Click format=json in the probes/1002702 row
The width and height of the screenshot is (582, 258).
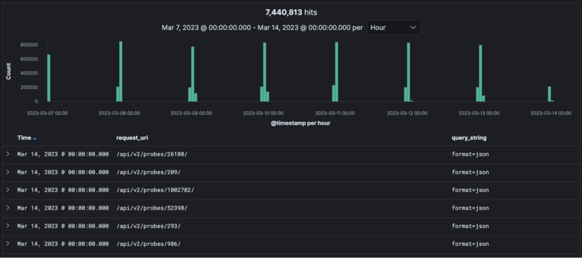point(470,190)
